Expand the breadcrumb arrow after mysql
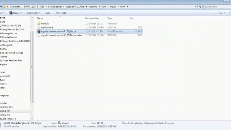Screen dimensions: 231x130 pyautogui.click(x=118, y=7)
